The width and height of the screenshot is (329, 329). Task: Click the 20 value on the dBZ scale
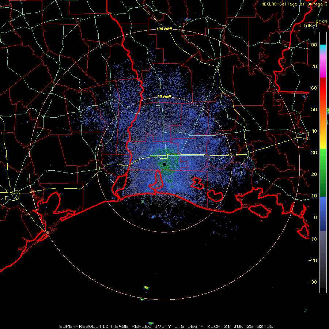pyautogui.click(x=314, y=174)
